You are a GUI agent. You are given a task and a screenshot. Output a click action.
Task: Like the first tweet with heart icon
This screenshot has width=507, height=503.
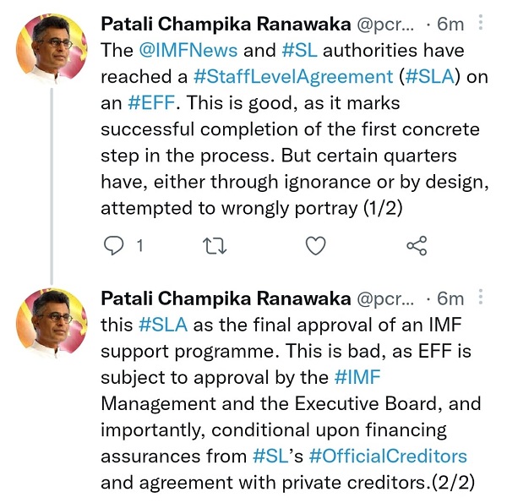(315, 246)
